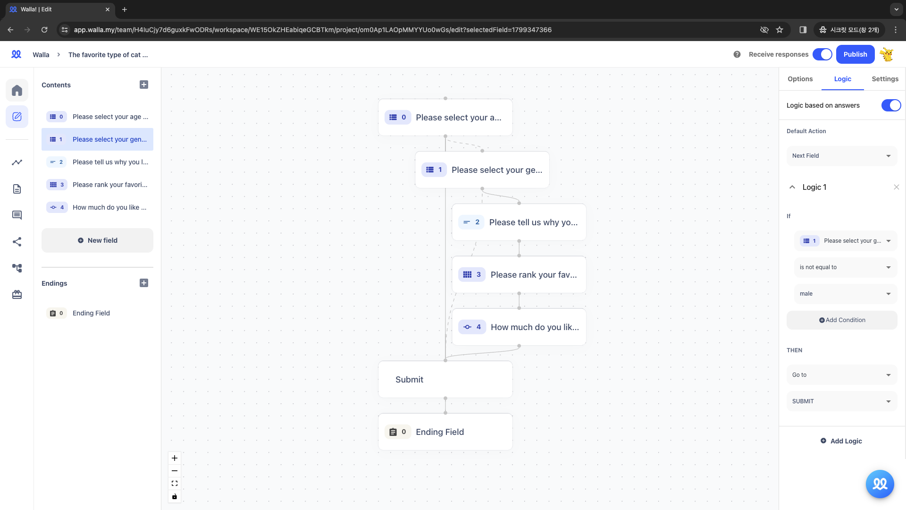Open the Home panel in the sidebar
906x510 pixels.
click(x=17, y=90)
